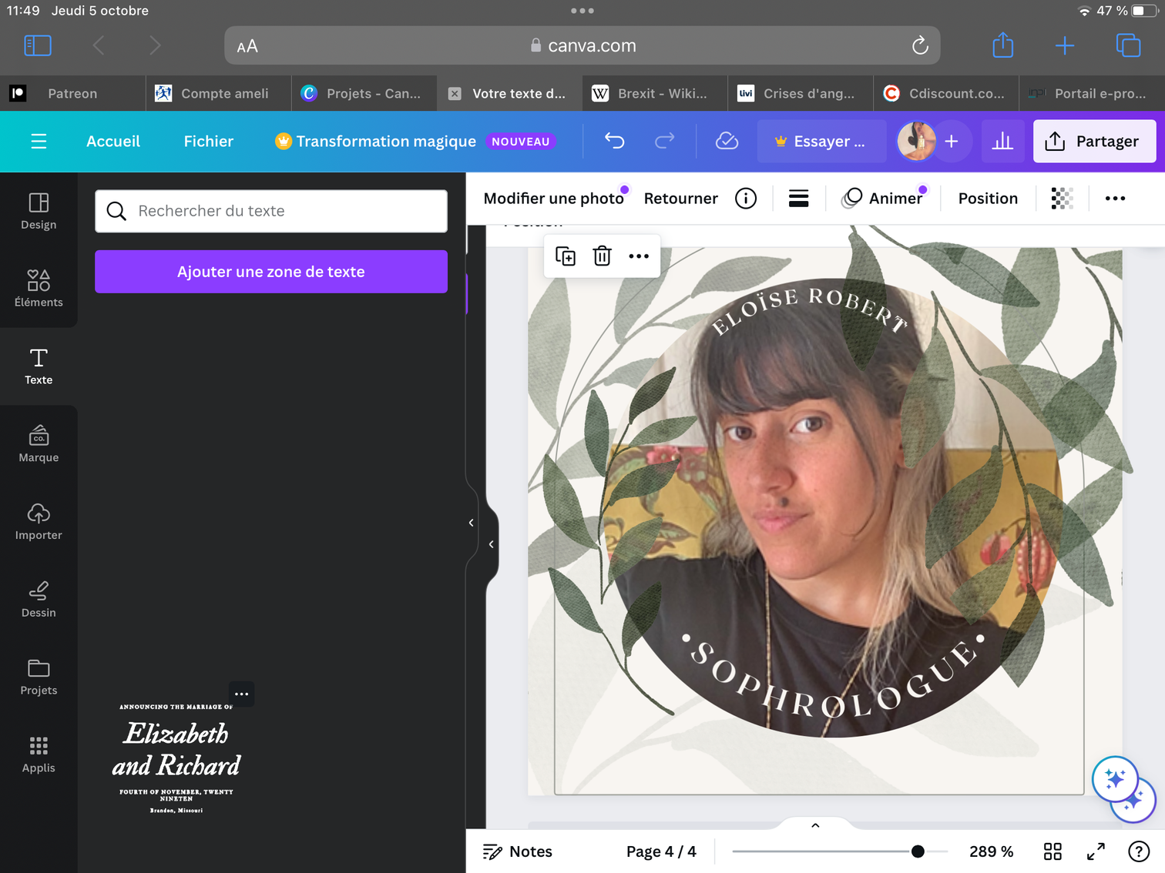The height and width of the screenshot is (873, 1165).
Task: Open the analytics bar chart icon
Action: 1002,141
